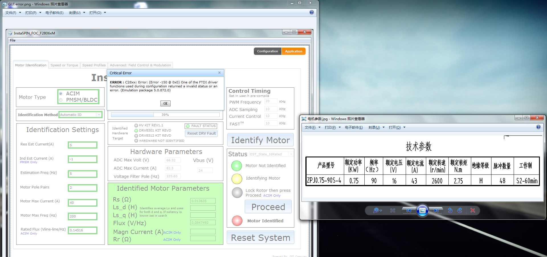Click the Motor Max Current (A) input field
This screenshot has width=547, height=257.
pyautogui.click(x=83, y=203)
